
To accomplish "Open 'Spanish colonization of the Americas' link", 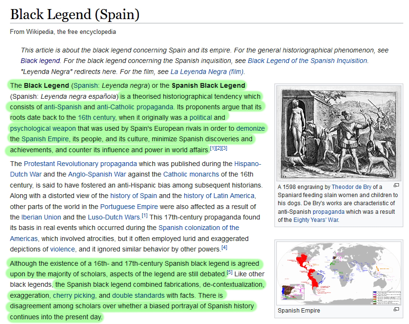I will click(x=199, y=228).
